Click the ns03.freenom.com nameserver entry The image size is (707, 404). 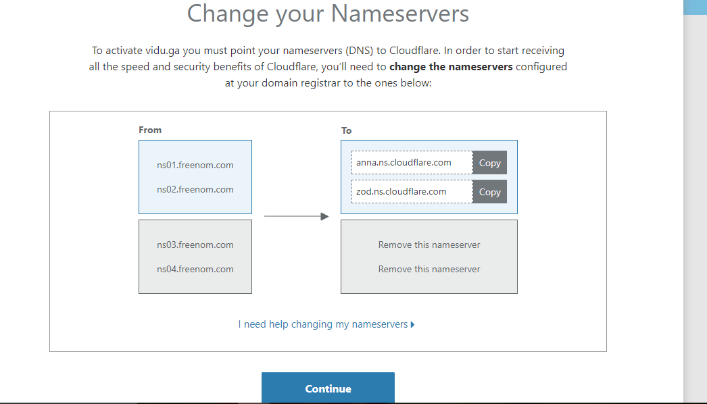click(195, 245)
